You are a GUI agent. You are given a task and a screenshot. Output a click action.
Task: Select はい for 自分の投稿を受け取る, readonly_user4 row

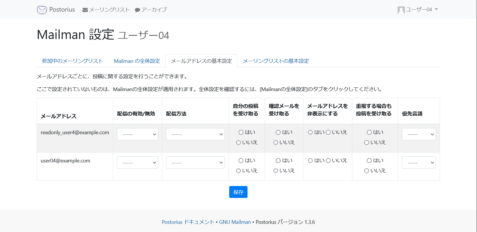[241, 132]
